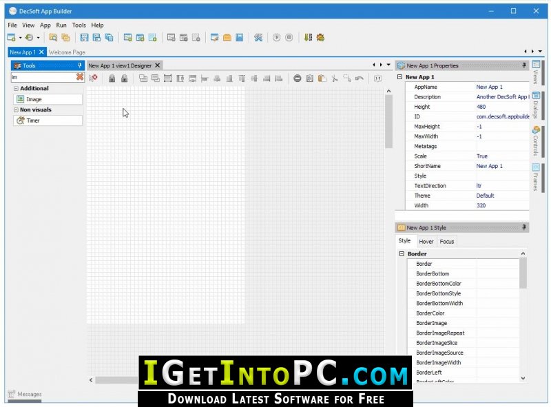
Task: Open the options wrench tool icon
Action: 258,37
